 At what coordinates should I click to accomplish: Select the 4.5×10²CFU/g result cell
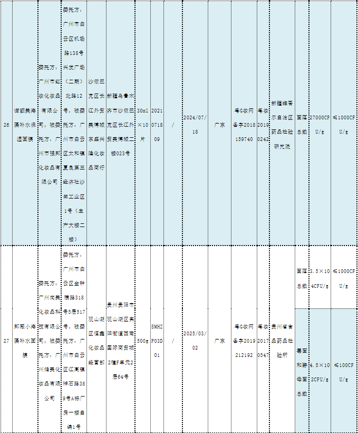pos(320,372)
